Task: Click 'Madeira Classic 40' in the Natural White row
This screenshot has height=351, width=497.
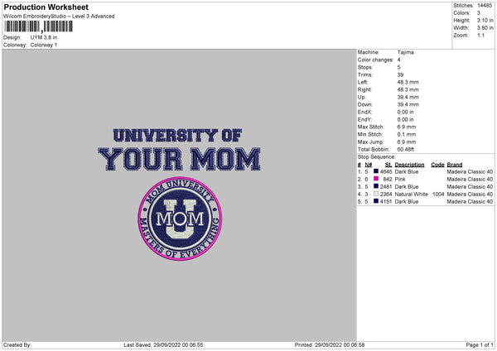Action: point(470,195)
